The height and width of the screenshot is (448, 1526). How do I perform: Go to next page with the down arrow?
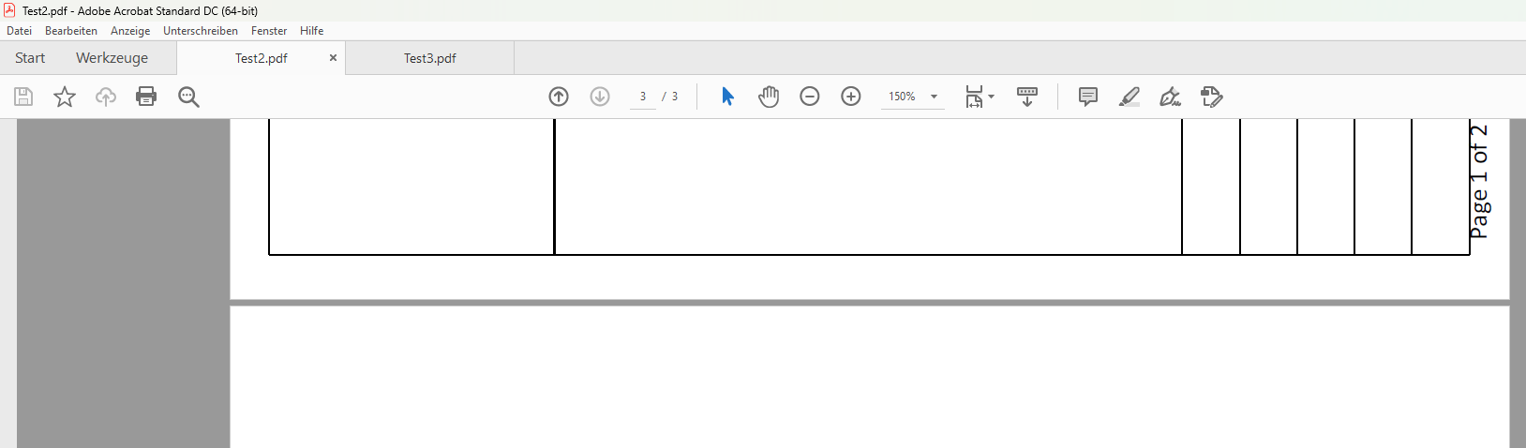coord(600,97)
